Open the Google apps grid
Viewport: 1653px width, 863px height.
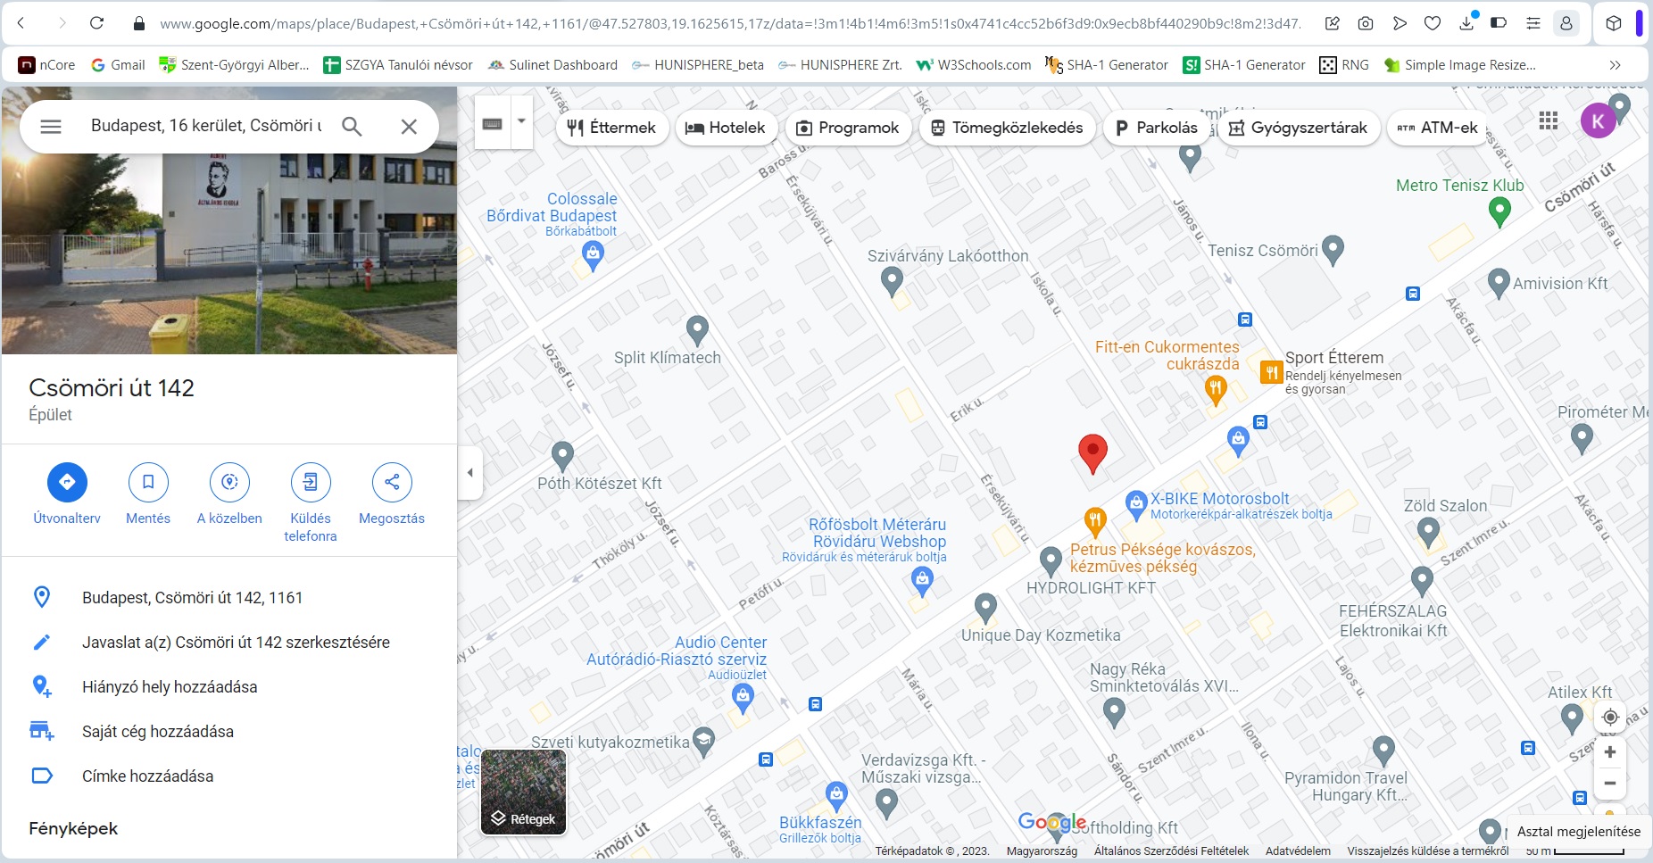1549,120
